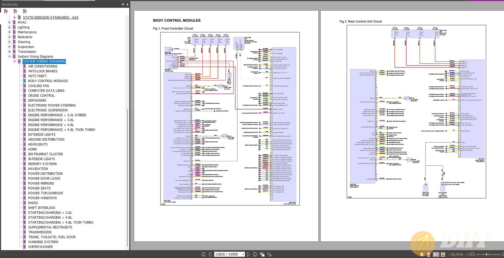Click the delete bookmark icon
504x258 pixels.
[6, 11]
